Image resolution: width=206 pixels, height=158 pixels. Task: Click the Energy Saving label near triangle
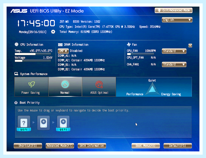[x=171, y=94]
